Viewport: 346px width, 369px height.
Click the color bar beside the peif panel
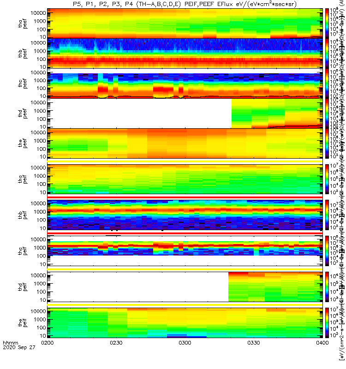pos(327,322)
